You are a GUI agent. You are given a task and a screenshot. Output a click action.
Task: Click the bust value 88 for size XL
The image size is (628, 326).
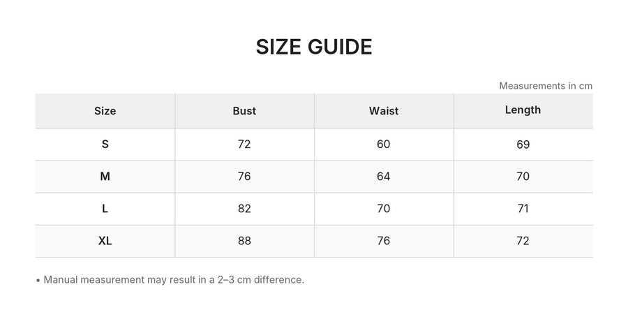244,241
